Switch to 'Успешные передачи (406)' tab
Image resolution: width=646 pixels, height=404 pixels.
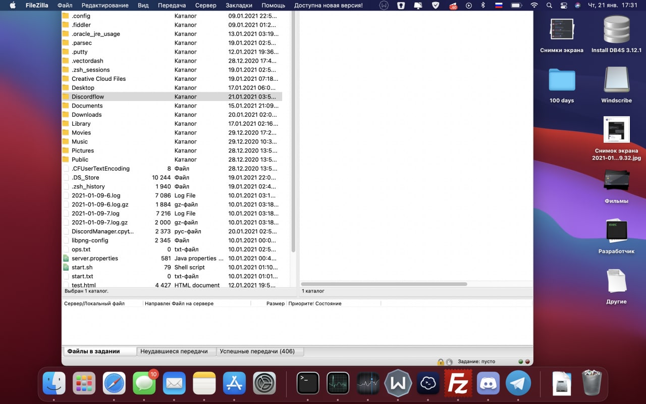pyautogui.click(x=260, y=351)
